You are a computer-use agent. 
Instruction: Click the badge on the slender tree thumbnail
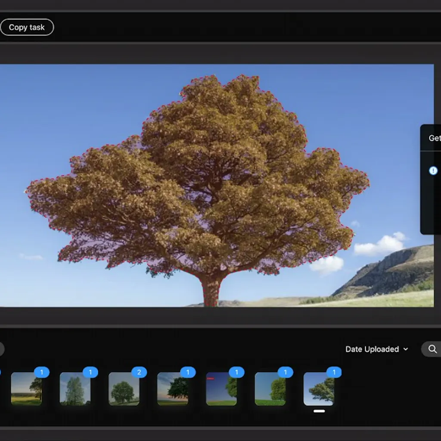pyautogui.click(x=90, y=372)
